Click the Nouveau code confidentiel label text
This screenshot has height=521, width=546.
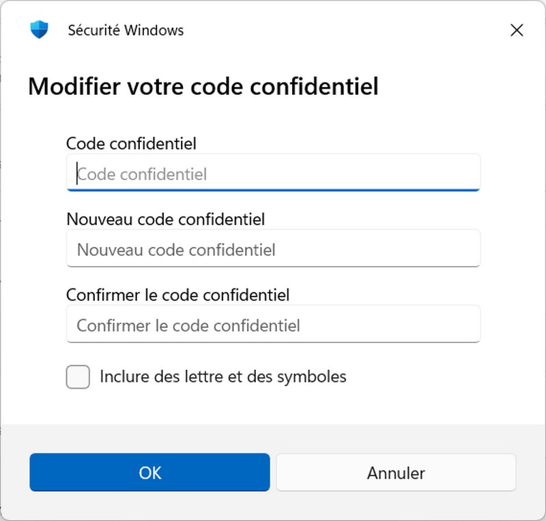[x=165, y=219]
